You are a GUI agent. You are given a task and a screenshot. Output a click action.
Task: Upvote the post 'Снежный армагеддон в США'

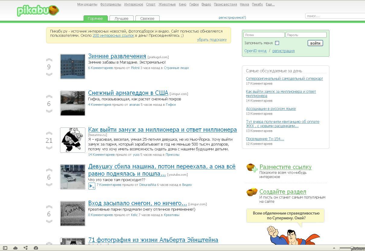click(x=49, y=97)
